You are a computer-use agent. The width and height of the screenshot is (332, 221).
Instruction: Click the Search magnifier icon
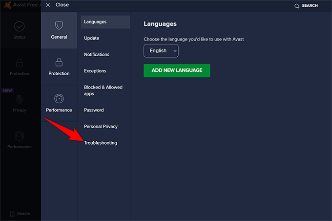click(297, 6)
